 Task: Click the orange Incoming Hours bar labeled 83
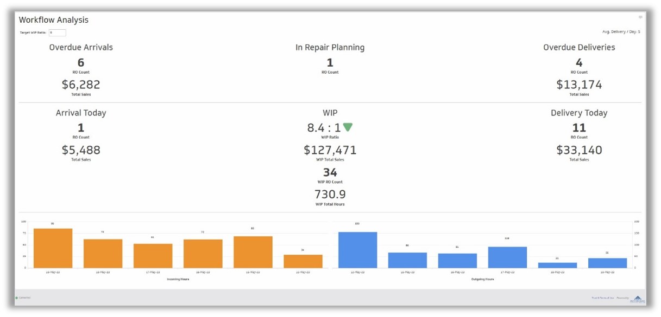(x=253, y=252)
